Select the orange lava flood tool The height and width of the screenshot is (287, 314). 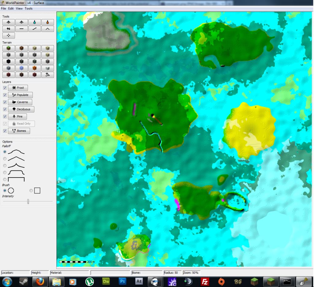[48, 22]
